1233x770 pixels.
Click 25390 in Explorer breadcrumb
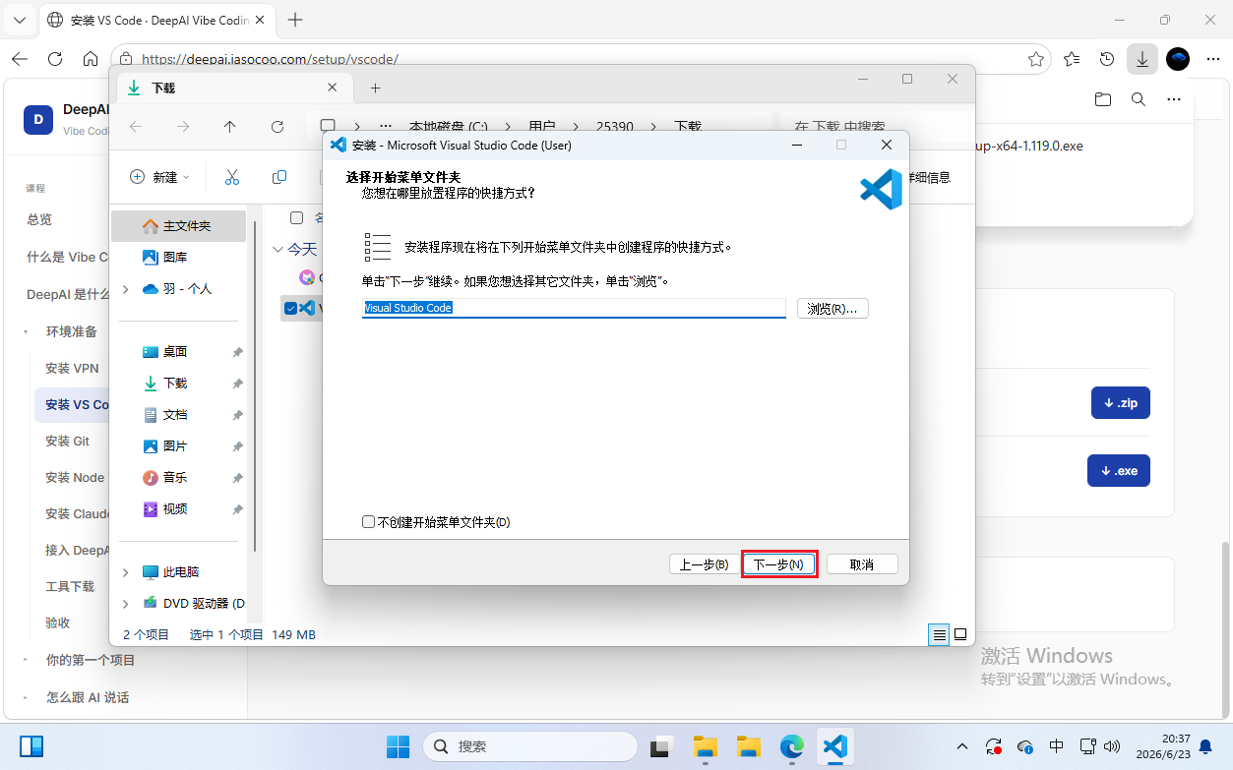[x=615, y=127]
